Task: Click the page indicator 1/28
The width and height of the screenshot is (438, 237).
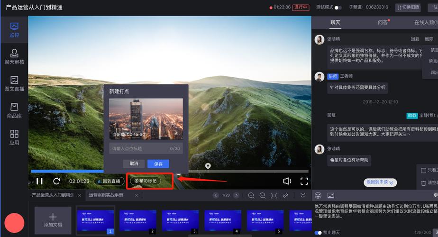Action: point(226,195)
